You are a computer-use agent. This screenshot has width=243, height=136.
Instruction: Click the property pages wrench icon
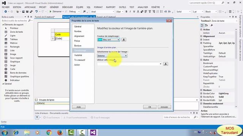(x=212, y=25)
